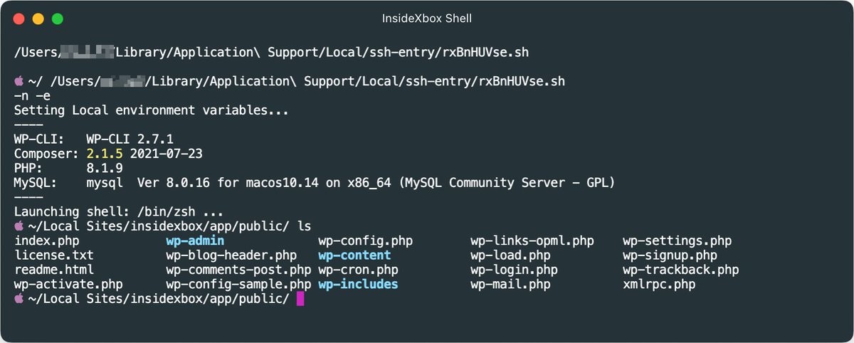
Task: Click the license.txt file name
Action: pos(54,255)
